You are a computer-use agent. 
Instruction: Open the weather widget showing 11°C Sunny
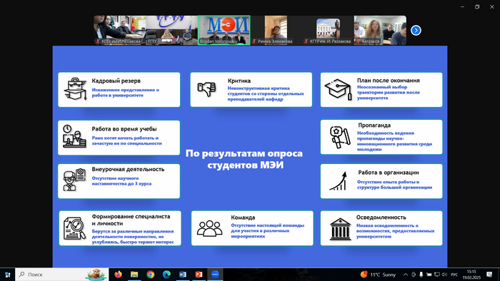[378, 275]
